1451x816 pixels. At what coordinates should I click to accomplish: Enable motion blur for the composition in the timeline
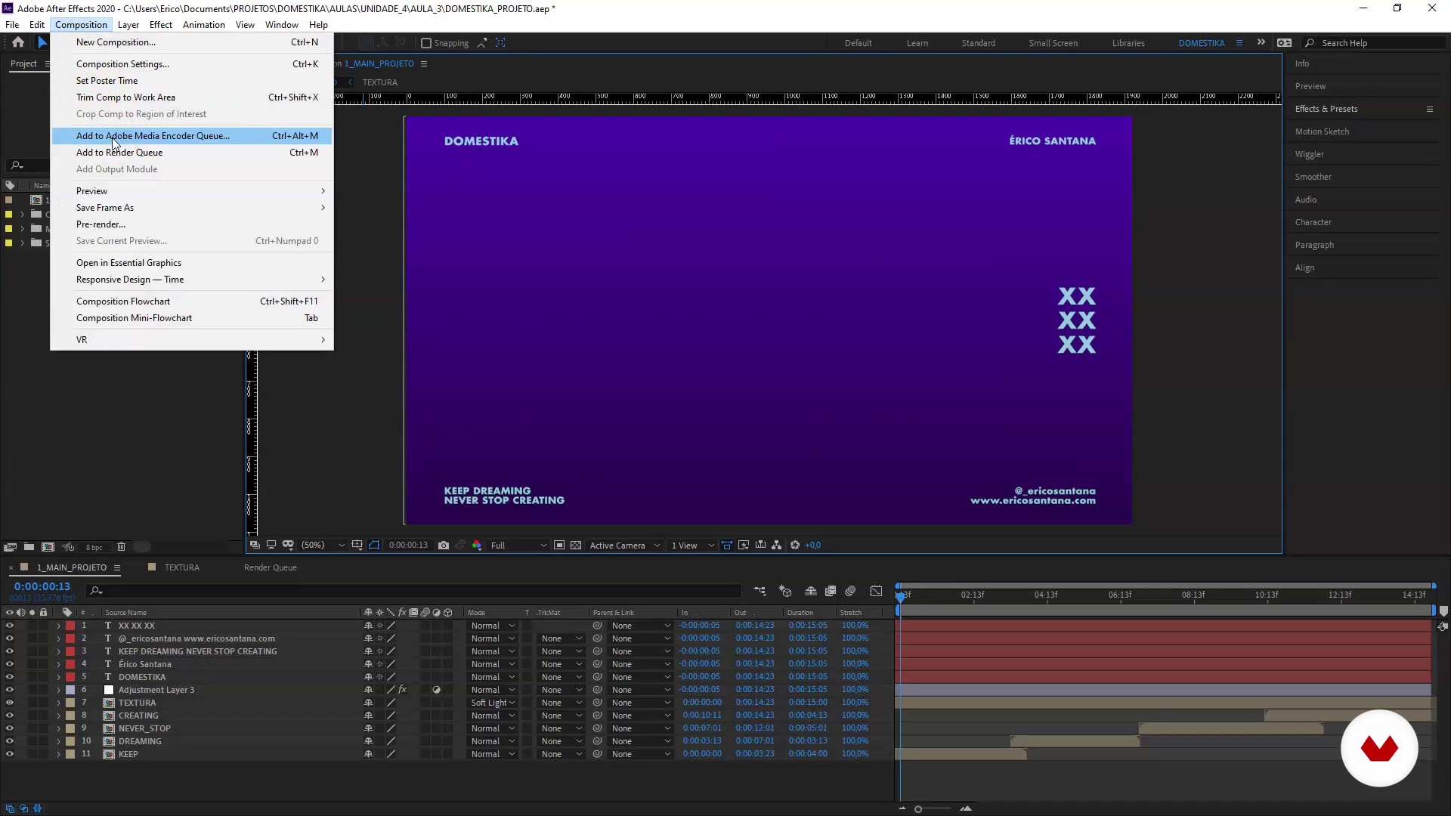pos(850,592)
